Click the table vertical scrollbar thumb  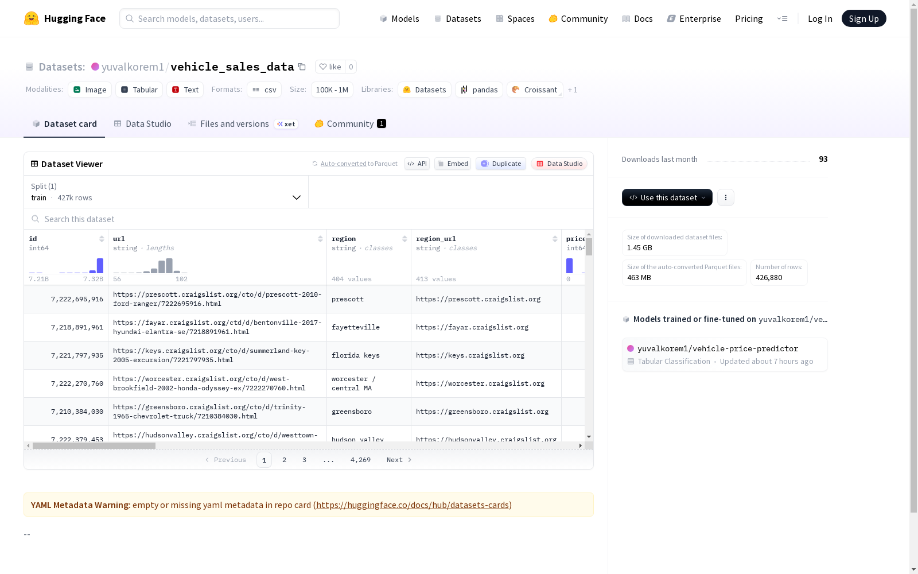pos(589,247)
